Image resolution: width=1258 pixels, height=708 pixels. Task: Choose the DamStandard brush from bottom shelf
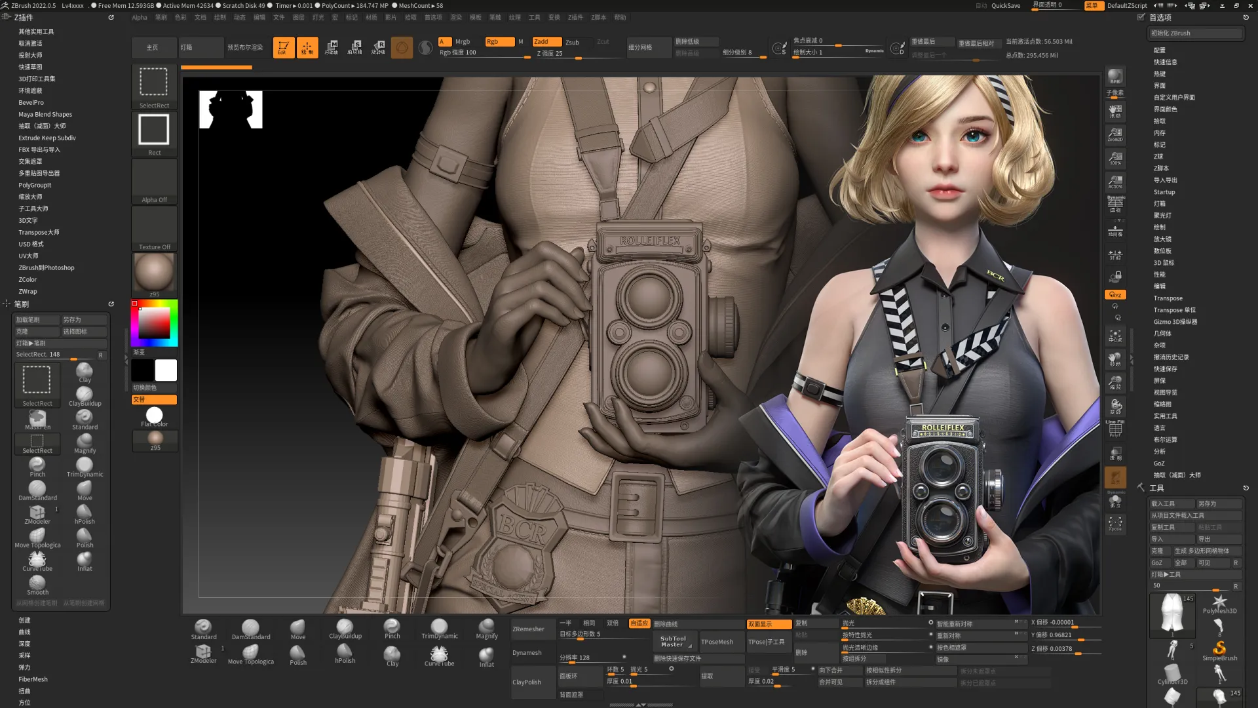[x=250, y=629]
